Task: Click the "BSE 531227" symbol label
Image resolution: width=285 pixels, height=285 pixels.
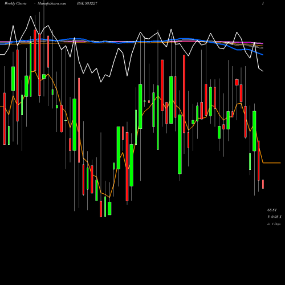Action: coord(87,3)
